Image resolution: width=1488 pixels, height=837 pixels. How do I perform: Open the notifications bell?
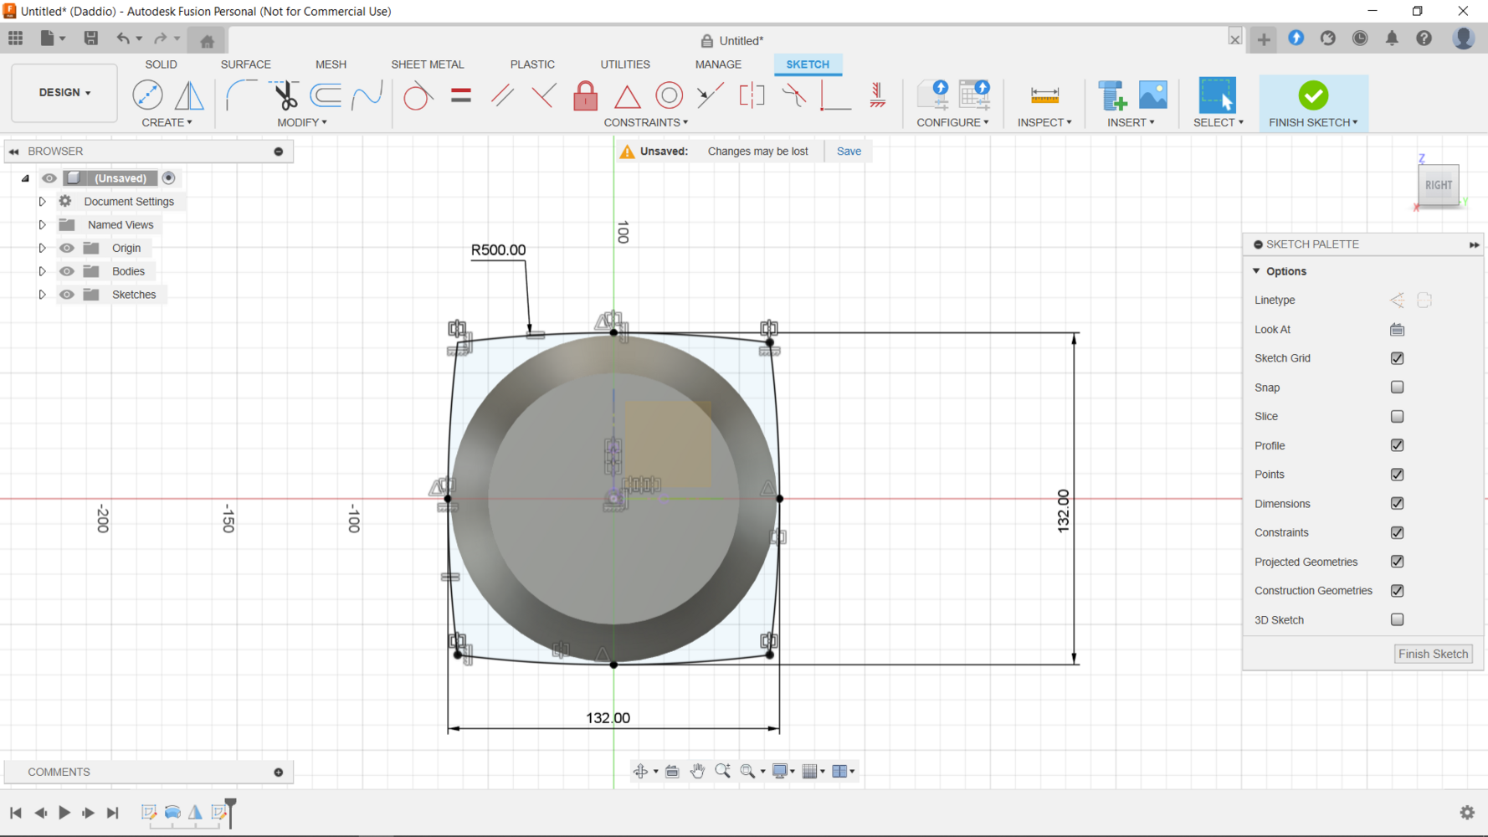[1391, 39]
